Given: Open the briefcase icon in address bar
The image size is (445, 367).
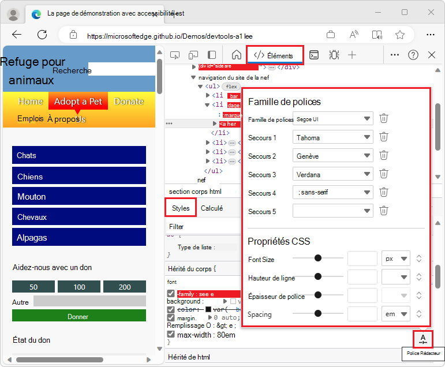Looking at the screenshot, I should click(331, 35).
